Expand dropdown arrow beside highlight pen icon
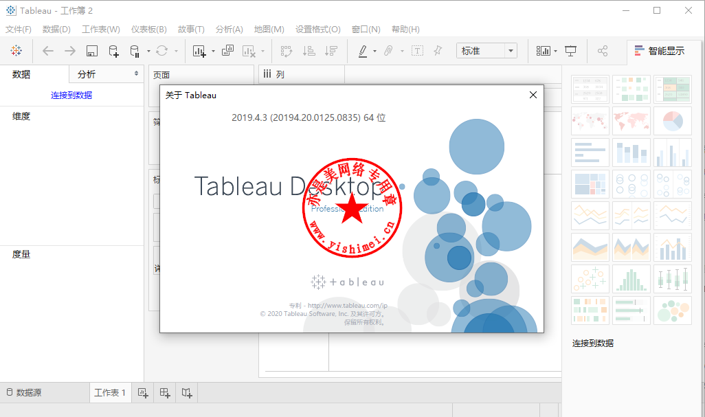Image resolution: width=705 pixels, height=417 pixels. click(374, 52)
